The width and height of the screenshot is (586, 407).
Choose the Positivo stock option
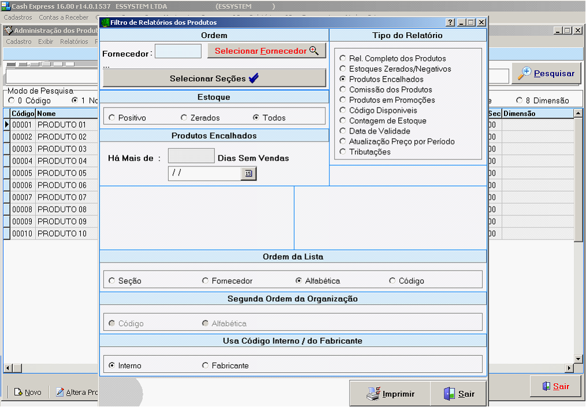[112, 118]
